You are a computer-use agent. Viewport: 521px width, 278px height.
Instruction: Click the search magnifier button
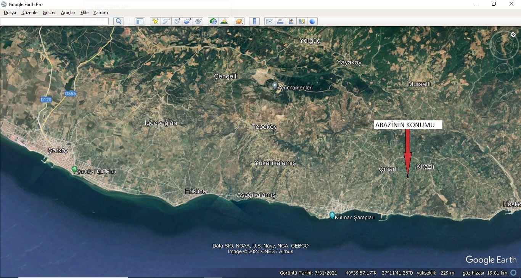[x=119, y=21]
